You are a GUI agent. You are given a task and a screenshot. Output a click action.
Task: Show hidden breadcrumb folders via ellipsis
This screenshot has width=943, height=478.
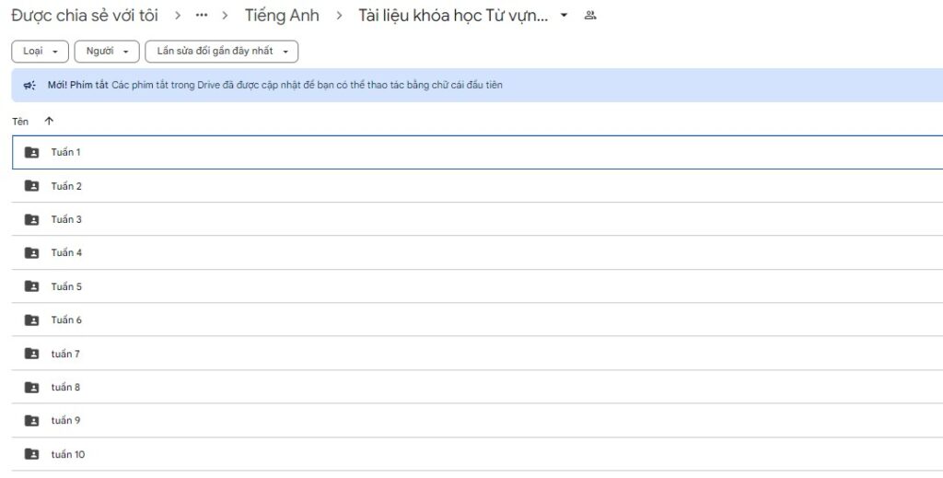[x=202, y=16]
